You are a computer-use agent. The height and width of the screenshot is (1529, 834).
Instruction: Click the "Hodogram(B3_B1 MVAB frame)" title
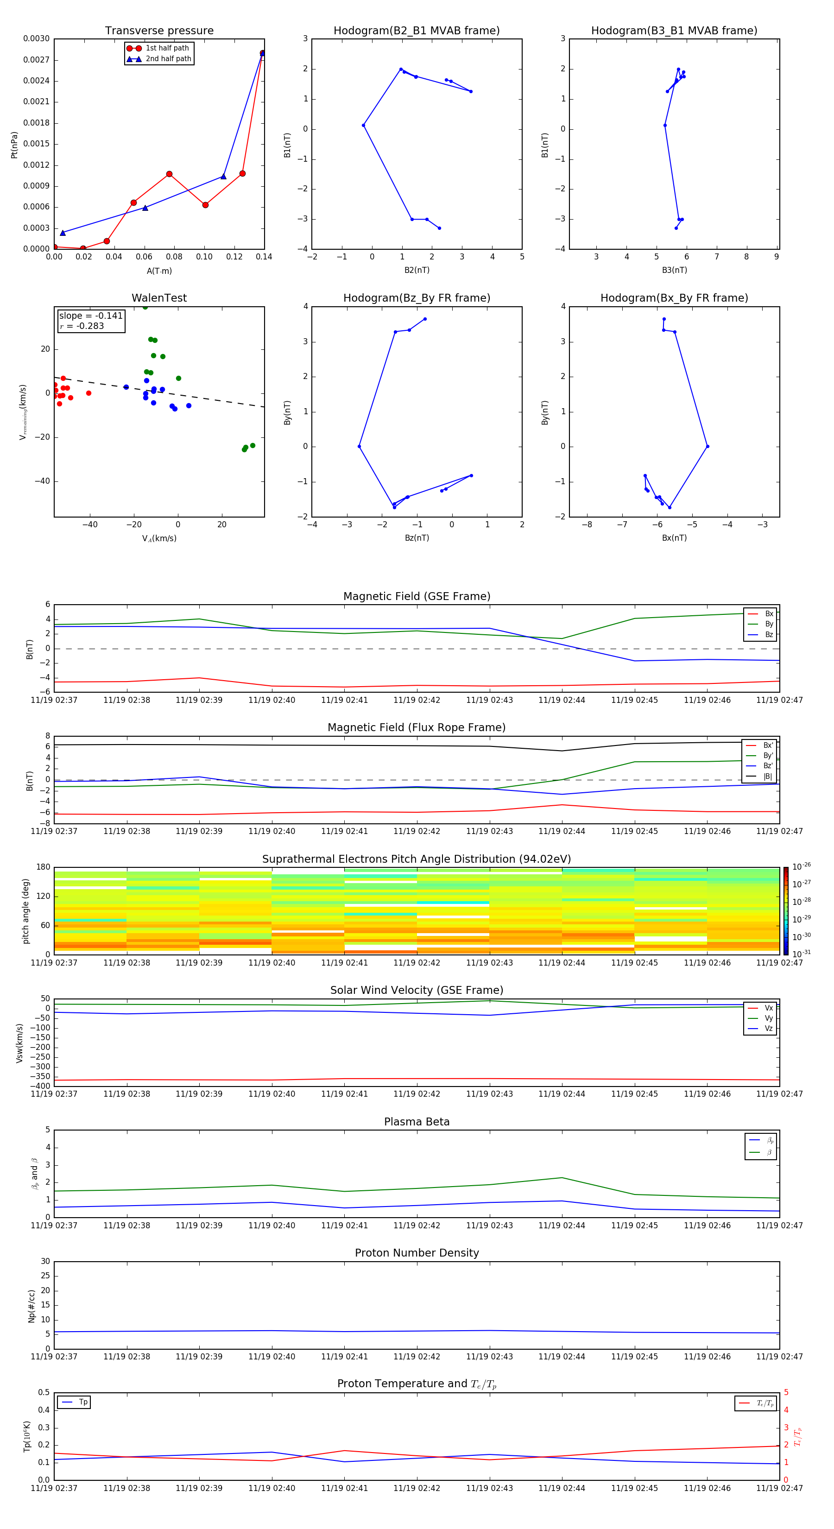pos(674,31)
